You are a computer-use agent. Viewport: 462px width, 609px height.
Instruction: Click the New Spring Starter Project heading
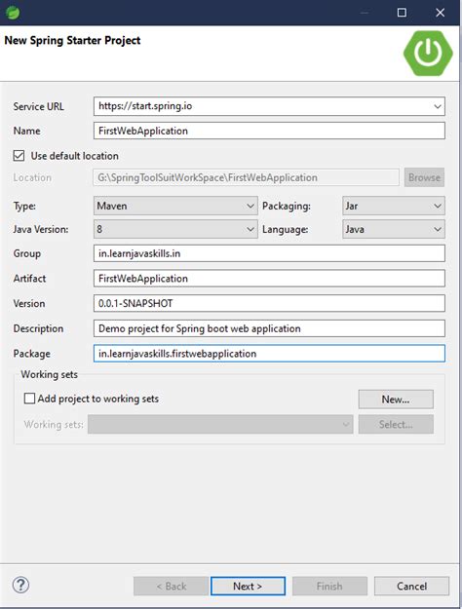[x=72, y=41]
